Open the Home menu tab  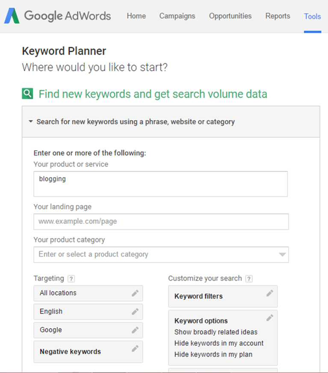click(136, 16)
